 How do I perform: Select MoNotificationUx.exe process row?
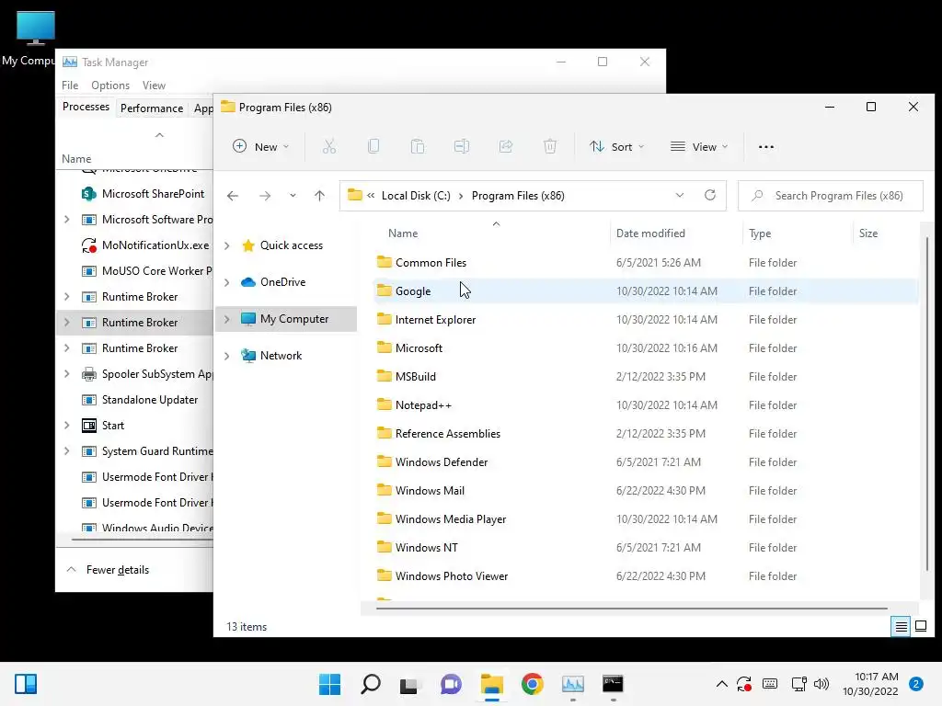tap(134, 245)
